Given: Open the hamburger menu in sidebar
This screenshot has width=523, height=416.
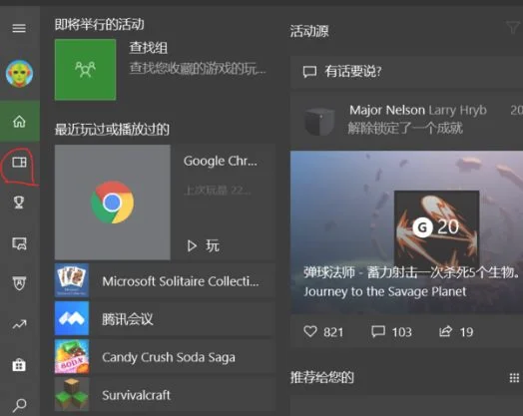Looking at the screenshot, I should pos(19,28).
